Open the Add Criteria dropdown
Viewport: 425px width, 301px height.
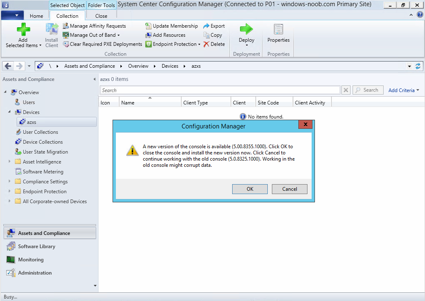pyautogui.click(x=403, y=90)
